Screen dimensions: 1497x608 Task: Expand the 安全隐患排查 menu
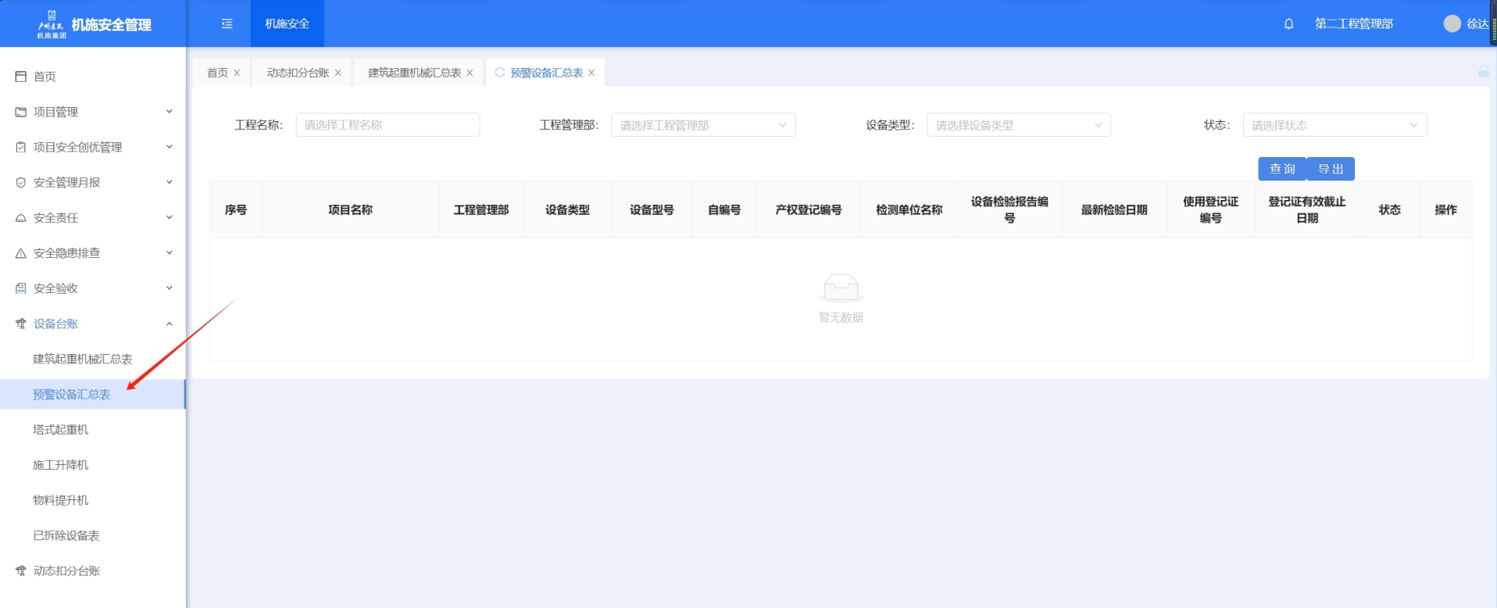(x=92, y=253)
